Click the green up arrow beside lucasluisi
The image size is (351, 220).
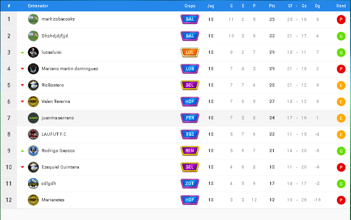pyautogui.click(x=22, y=52)
